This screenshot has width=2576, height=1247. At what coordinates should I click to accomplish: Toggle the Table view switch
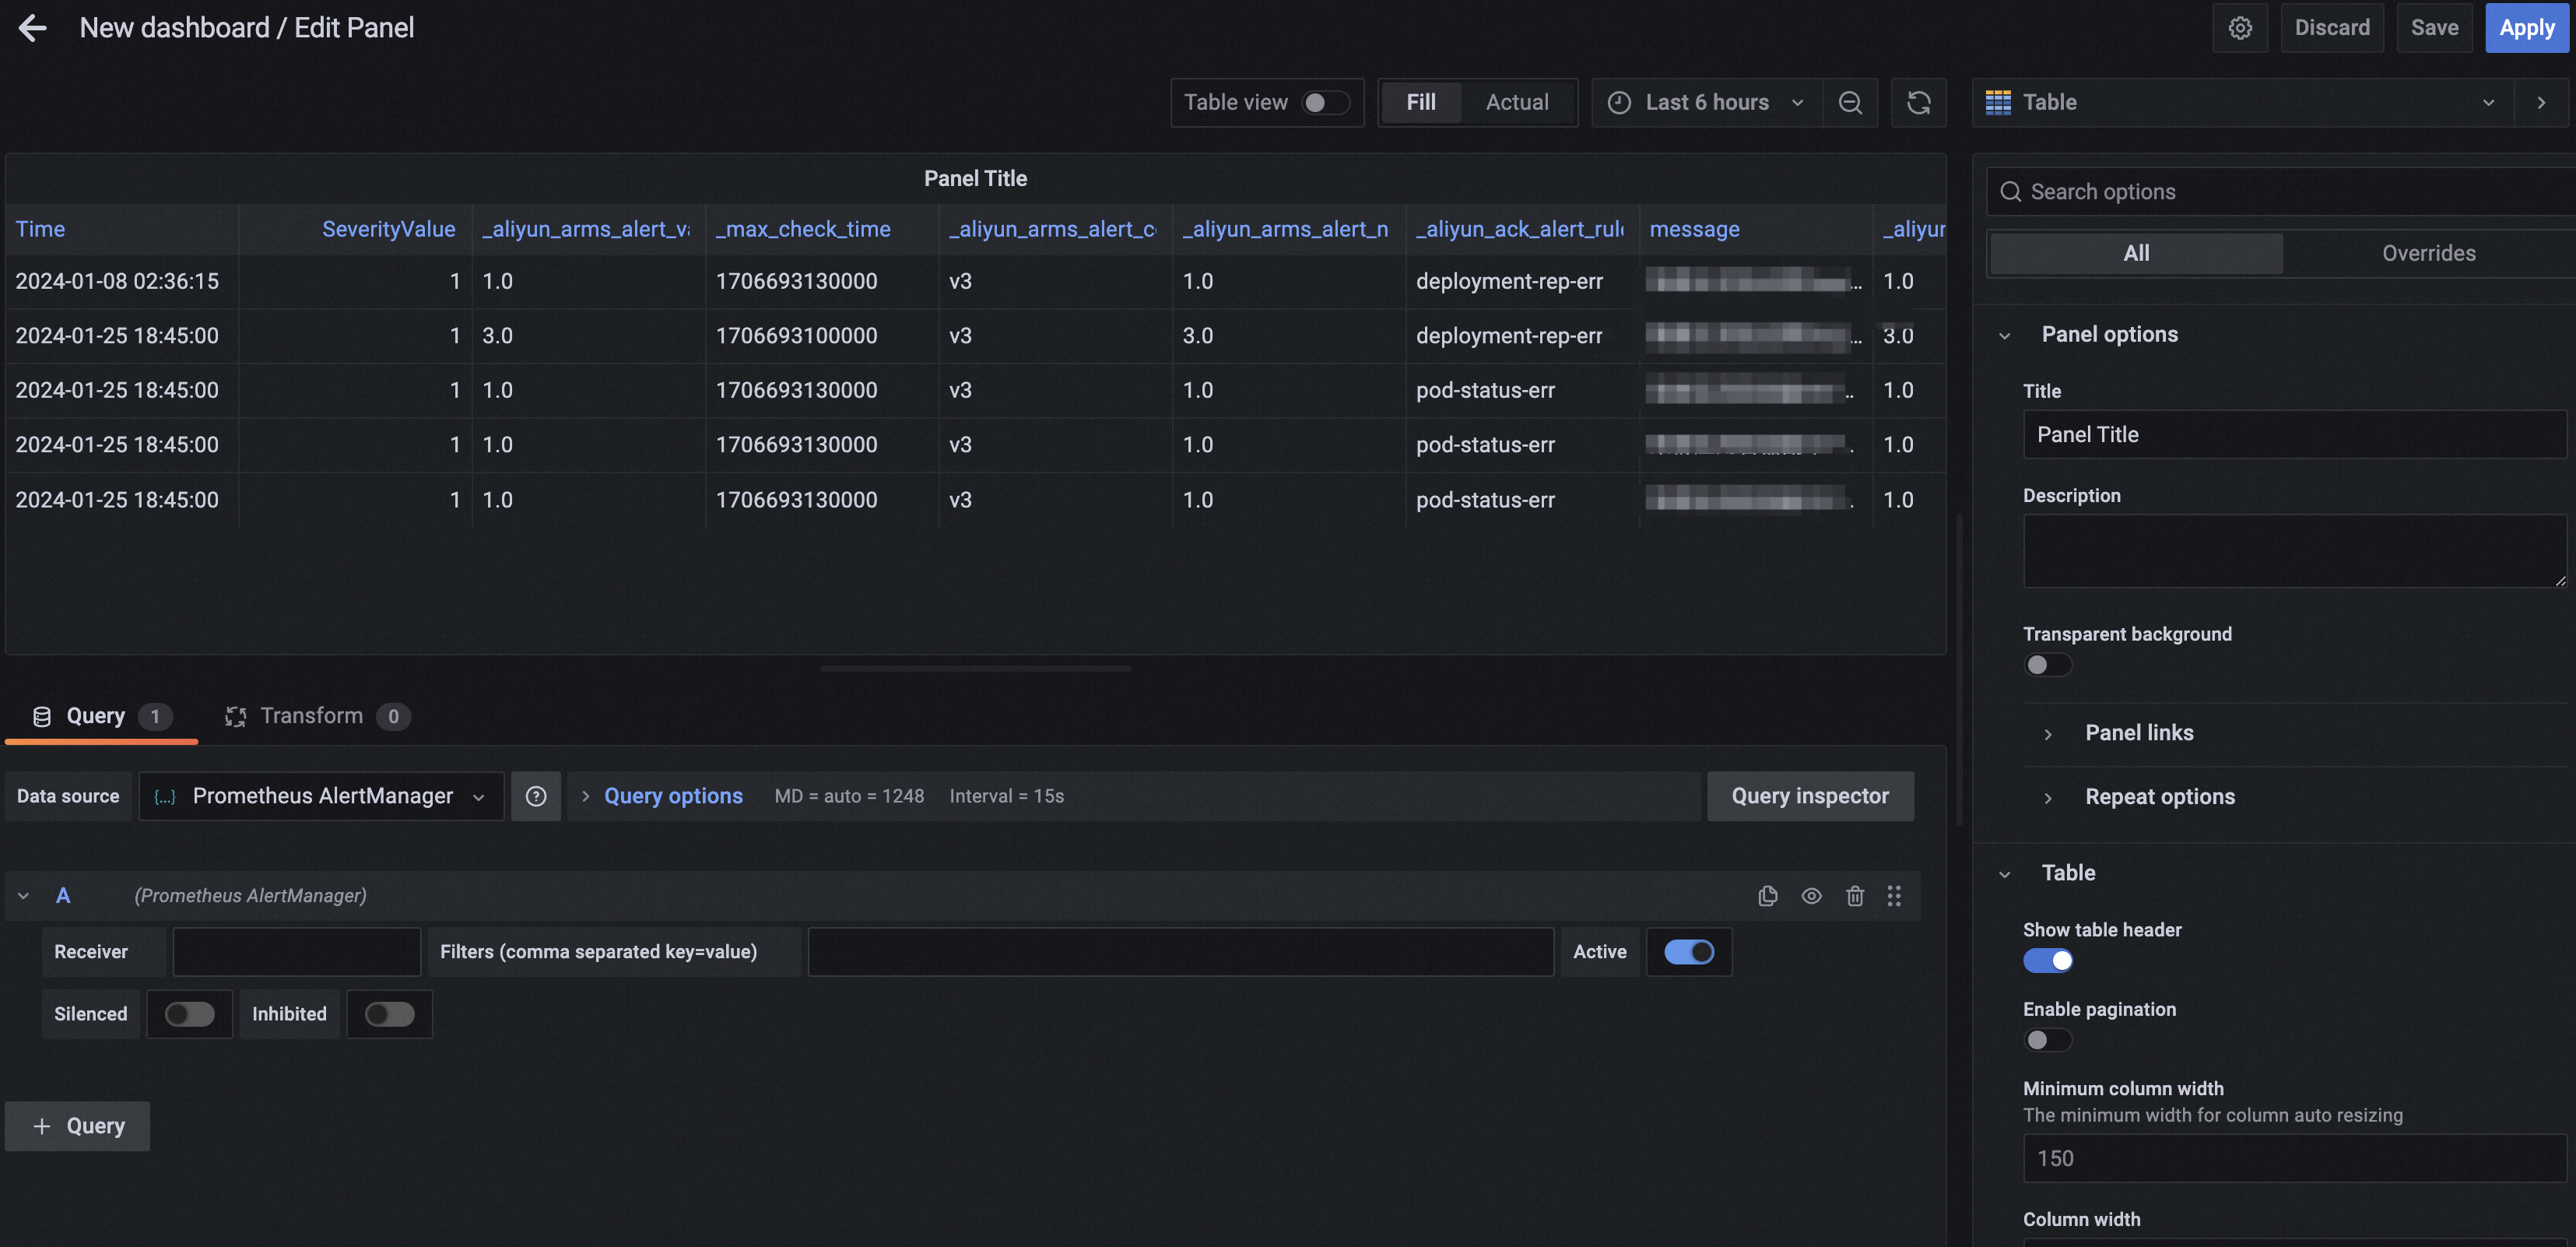pos(1325,103)
